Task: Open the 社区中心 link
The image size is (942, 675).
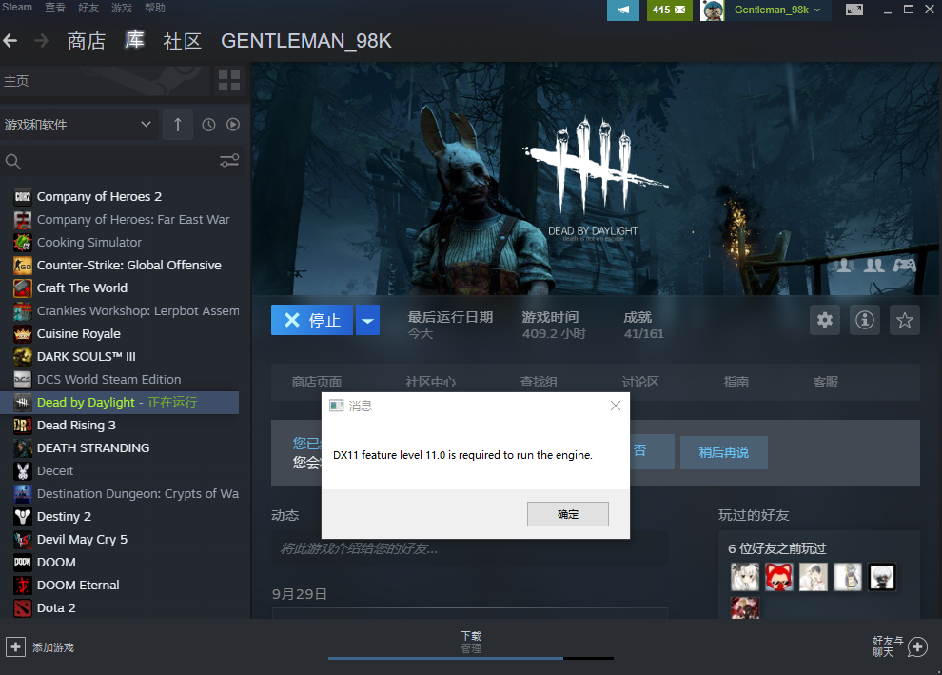Action: (x=431, y=382)
